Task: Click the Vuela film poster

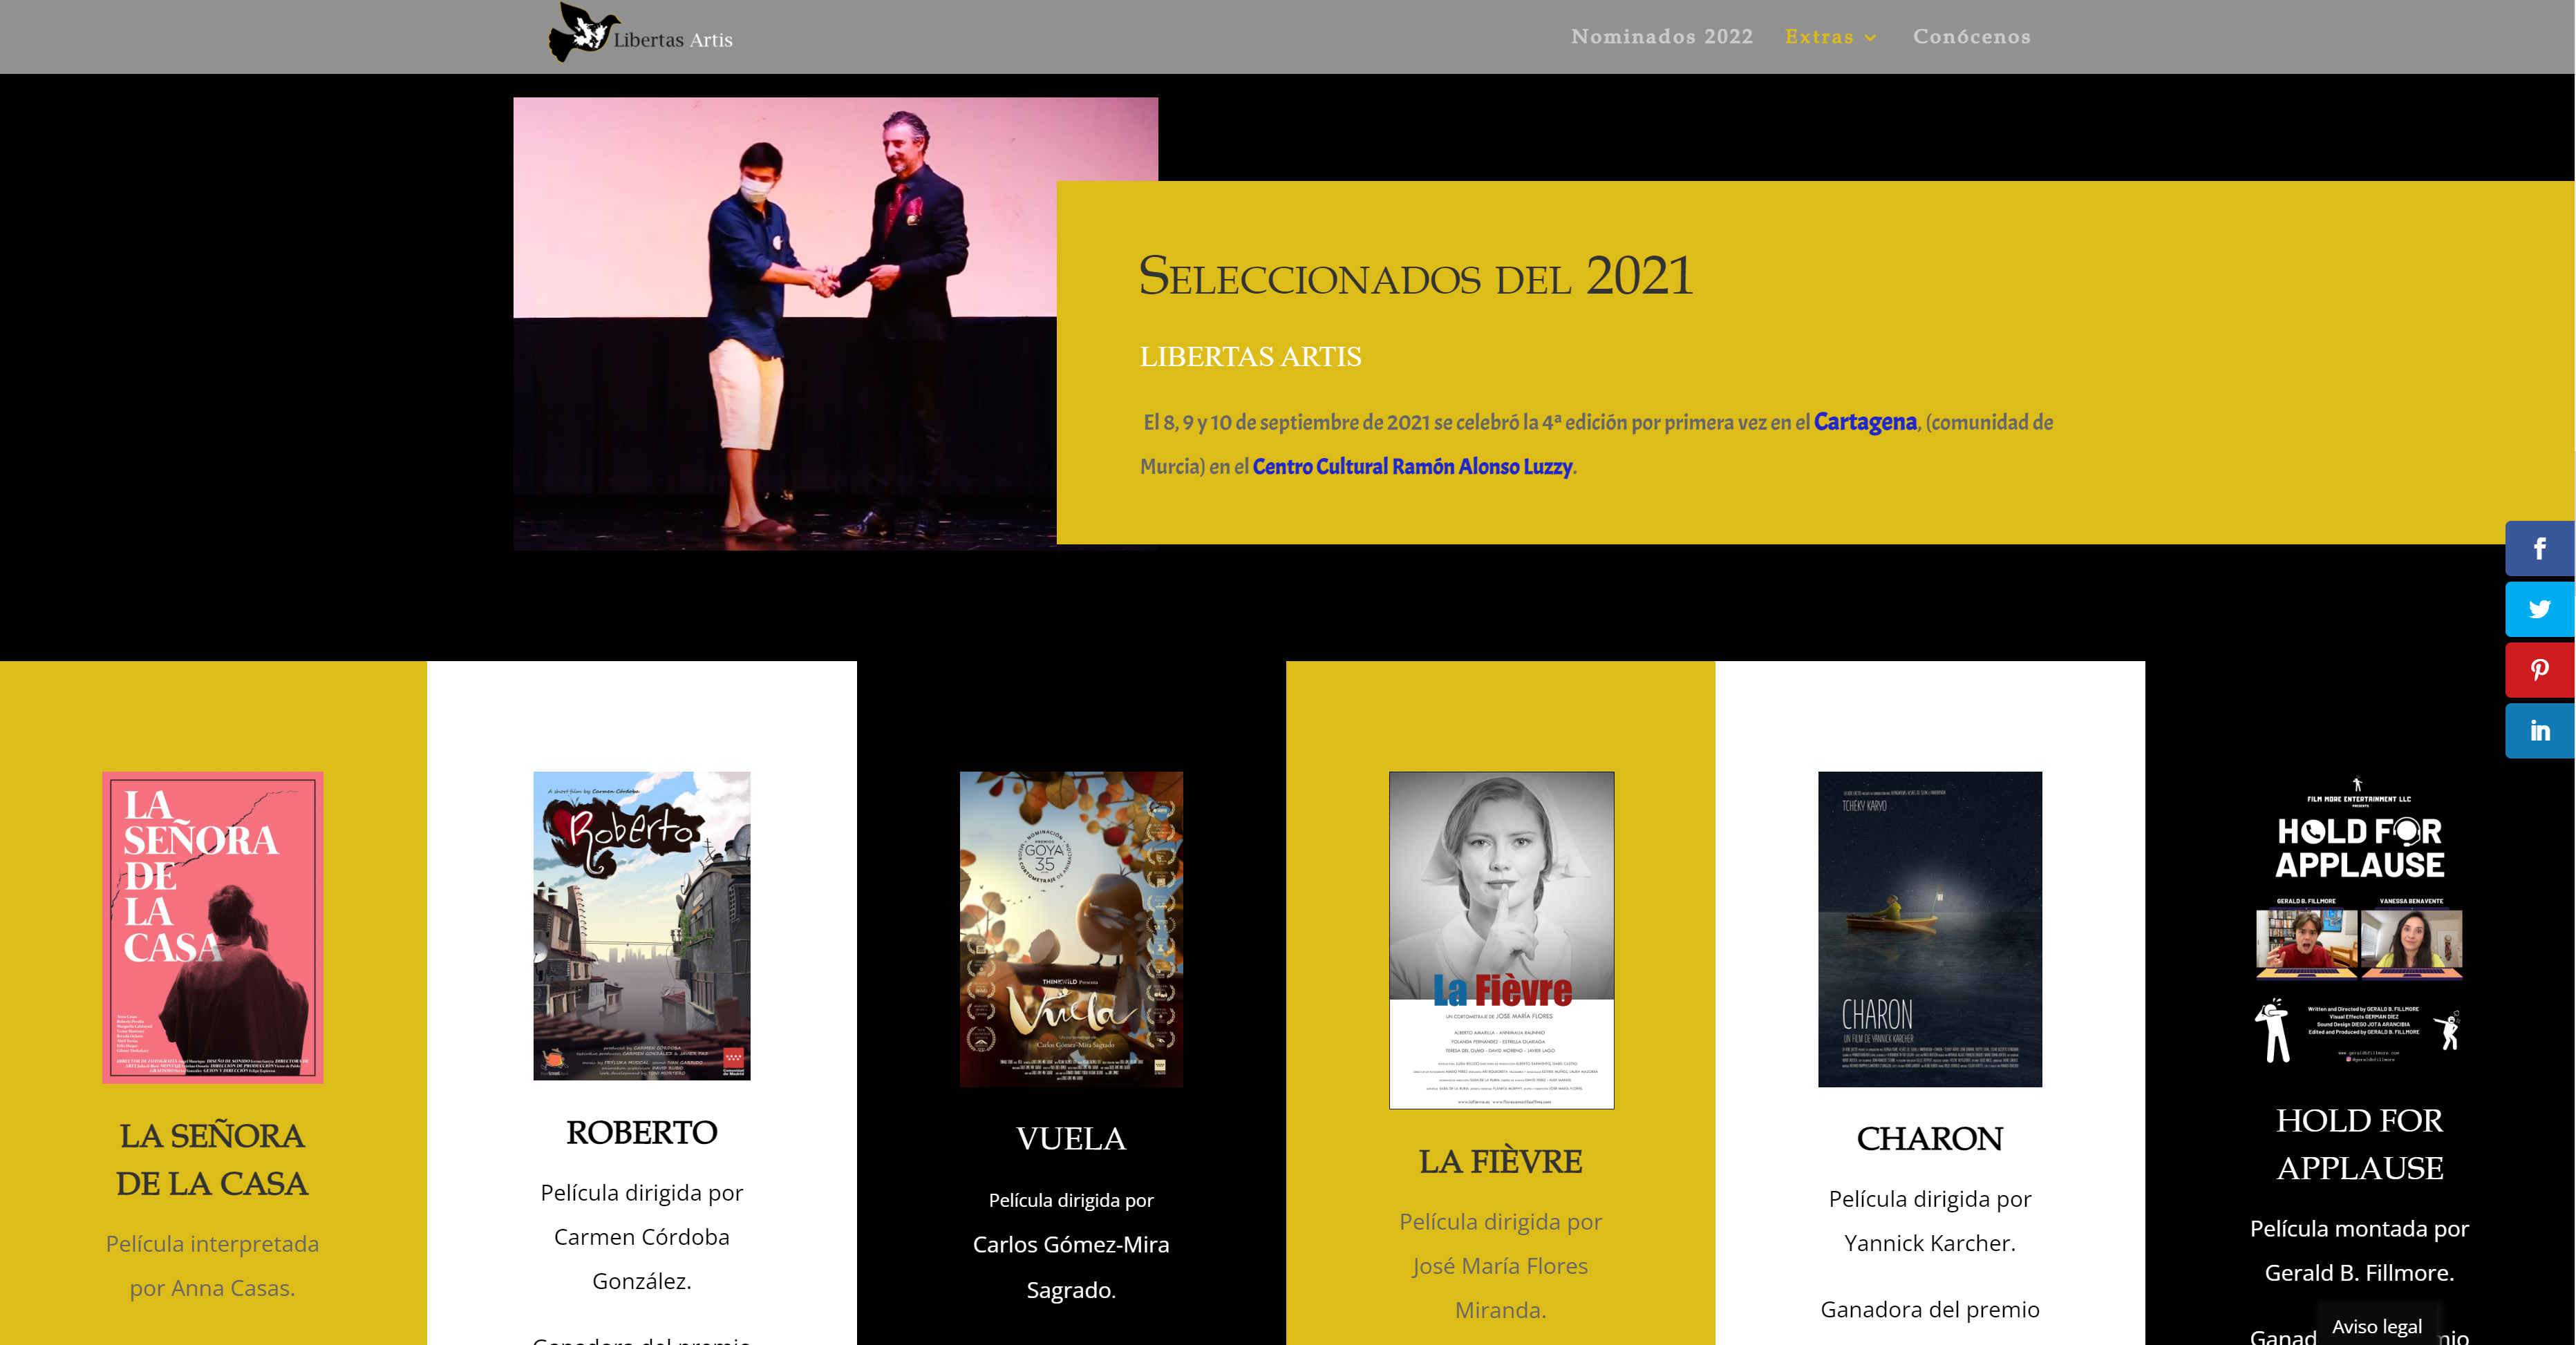Action: (x=1071, y=928)
